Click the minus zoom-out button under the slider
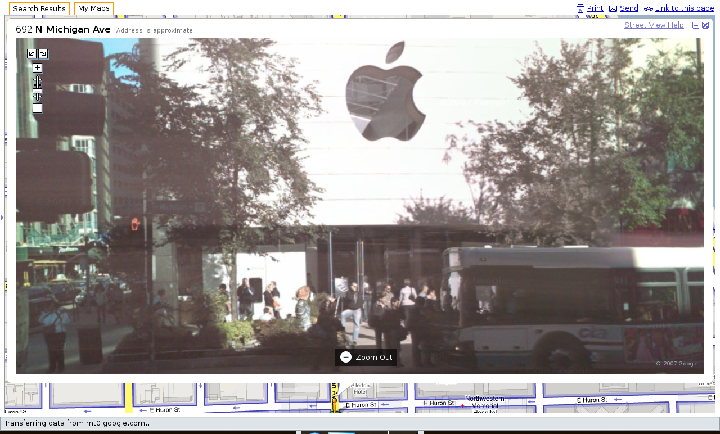The image size is (720, 434). (x=37, y=108)
